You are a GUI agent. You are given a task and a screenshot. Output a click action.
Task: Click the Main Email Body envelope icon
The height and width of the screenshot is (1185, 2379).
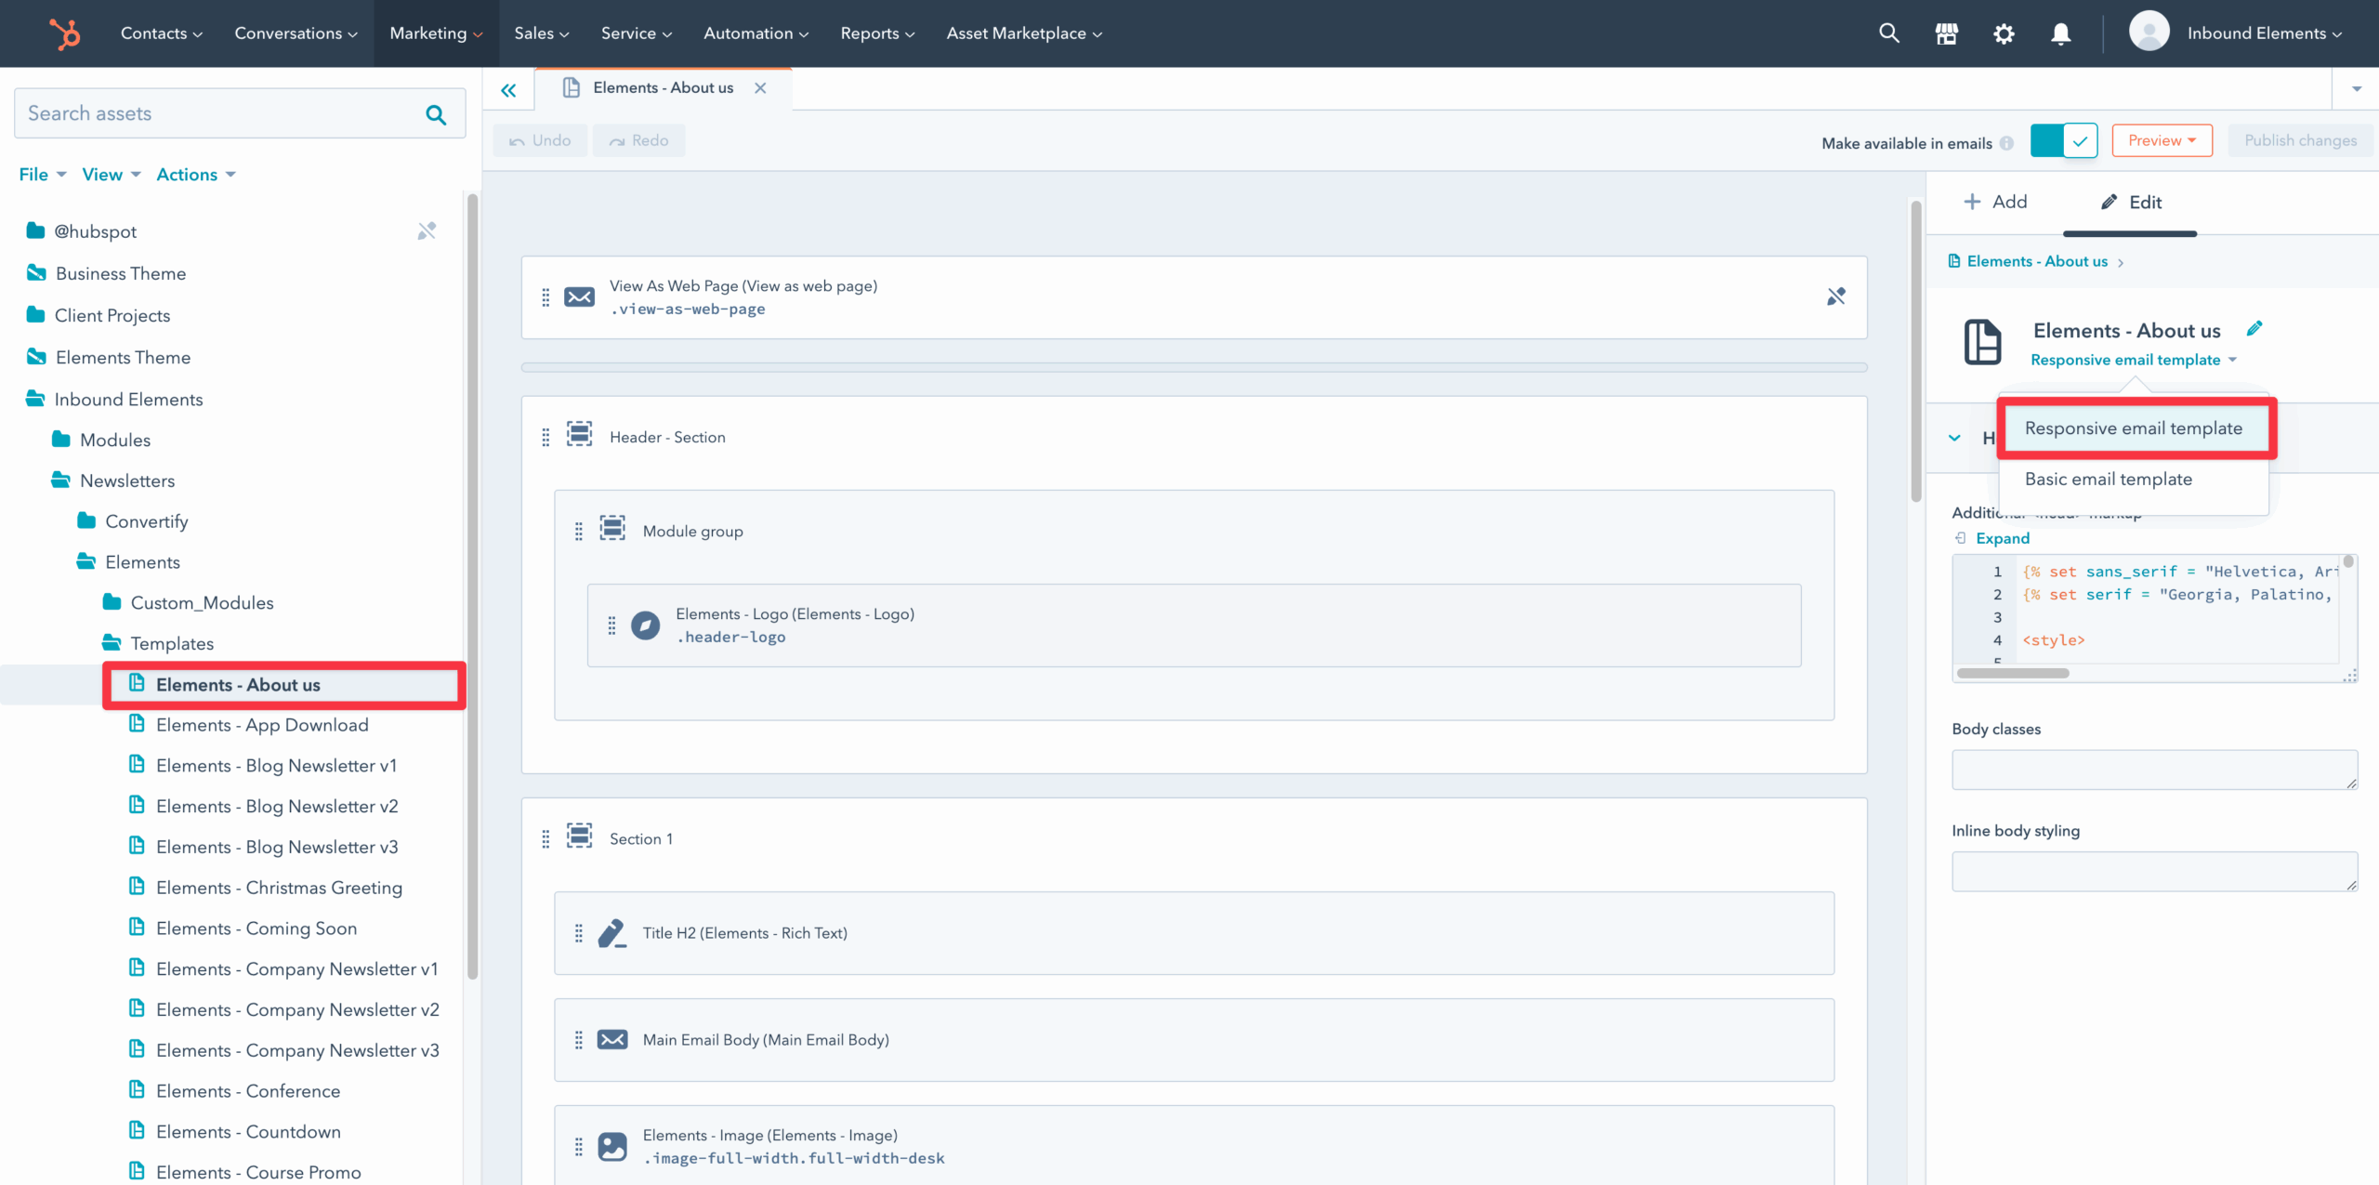(x=612, y=1039)
